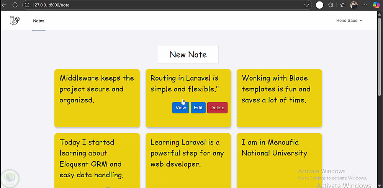The image size is (383, 188).
Task: Click the address bar URL field
Action: click(x=153, y=5)
